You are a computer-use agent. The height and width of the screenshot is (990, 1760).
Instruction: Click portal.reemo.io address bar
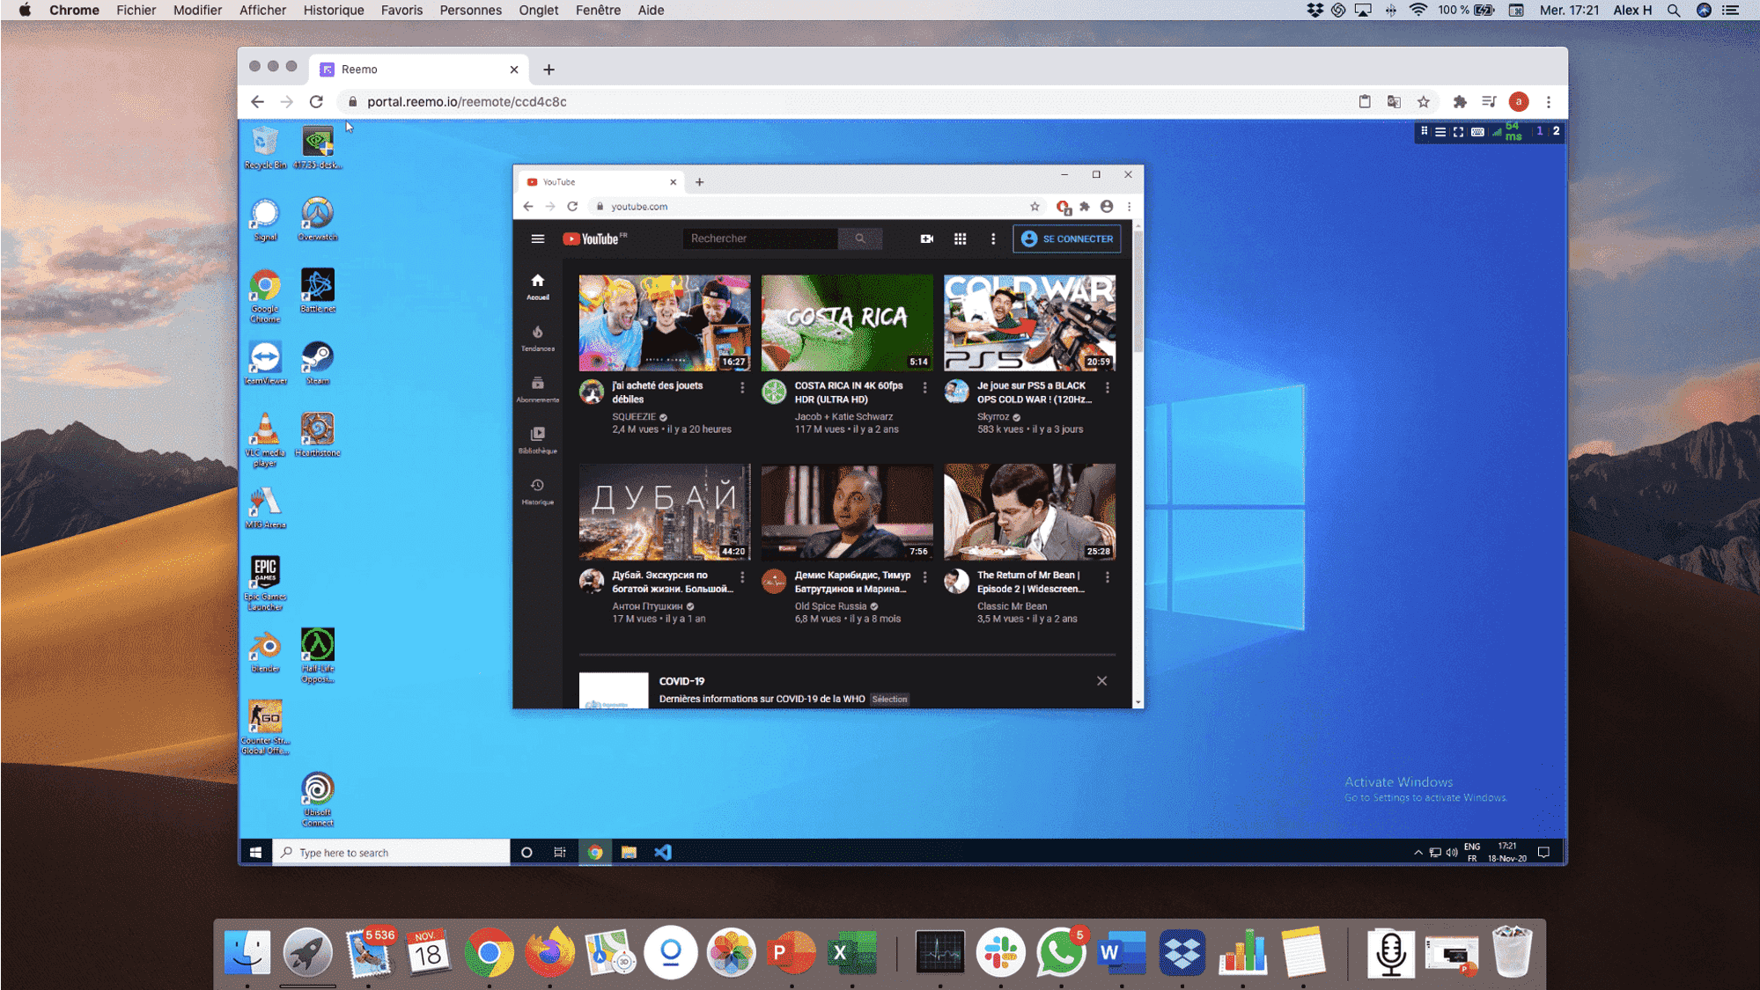[845, 102]
